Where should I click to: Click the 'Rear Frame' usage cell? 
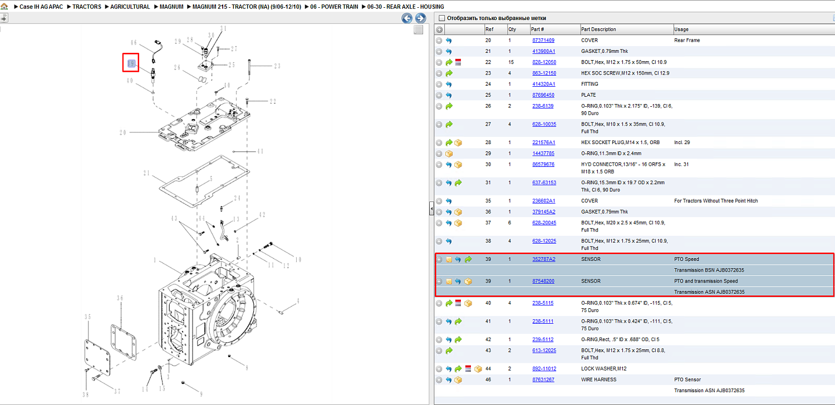687,41
